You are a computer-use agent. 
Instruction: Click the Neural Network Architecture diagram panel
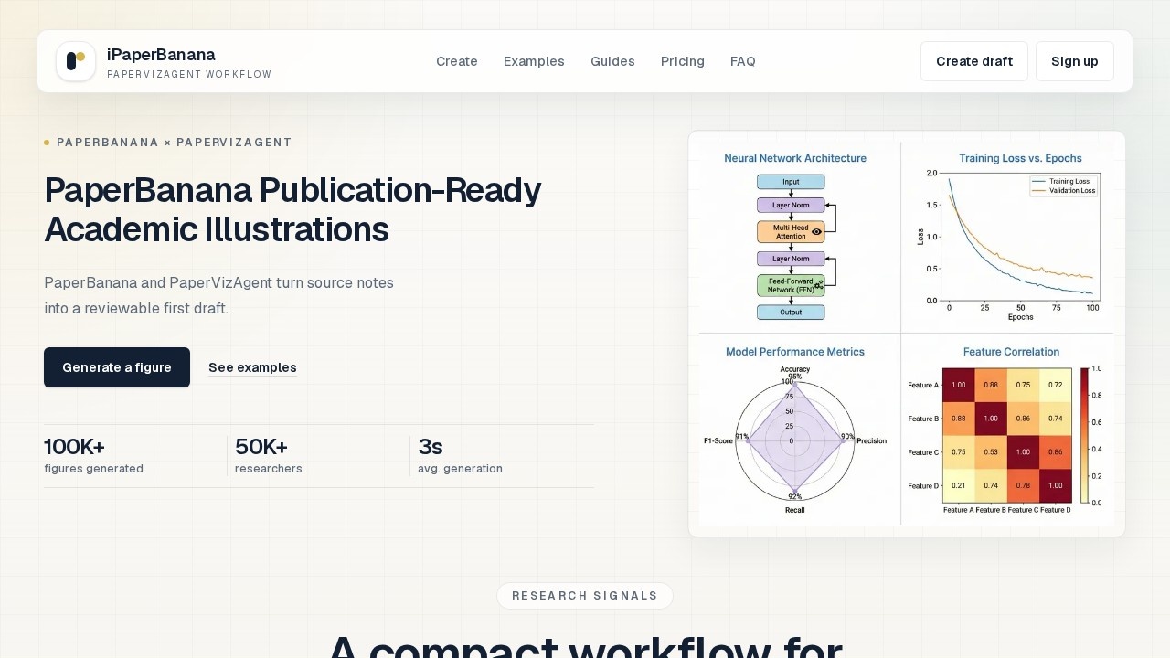pyautogui.click(x=795, y=238)
